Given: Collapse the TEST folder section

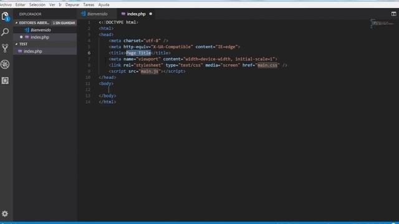Looking at the screenshot, I should click(x=16, y=44).
